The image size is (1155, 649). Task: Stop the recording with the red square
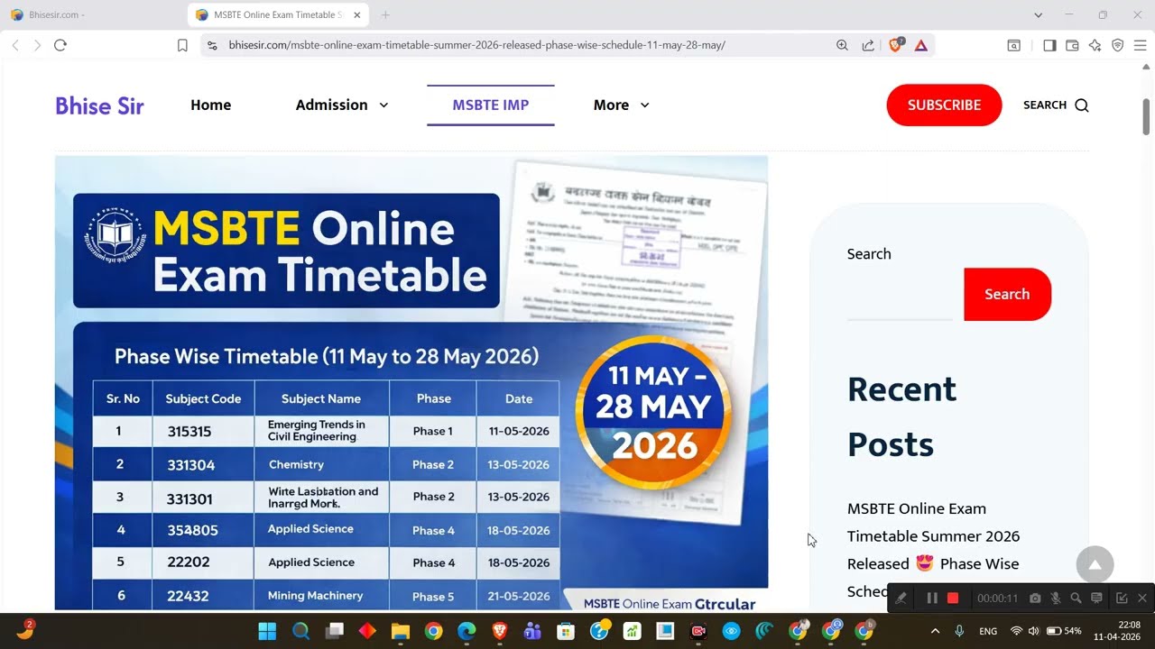tap(953, 598)
